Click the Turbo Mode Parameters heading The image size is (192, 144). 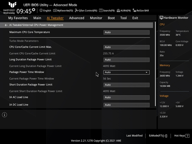24,41
